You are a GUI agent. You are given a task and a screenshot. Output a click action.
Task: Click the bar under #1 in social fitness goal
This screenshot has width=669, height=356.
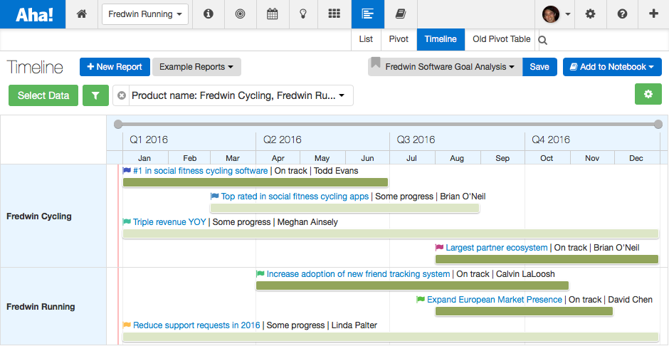[x=255, y=182]
